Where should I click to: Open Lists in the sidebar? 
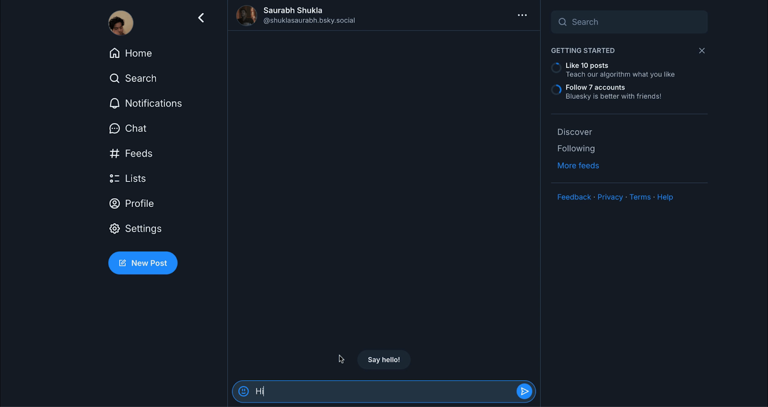point(135,179)
